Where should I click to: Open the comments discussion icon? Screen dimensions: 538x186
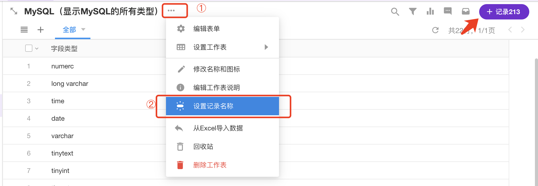(x=448, y=11)
